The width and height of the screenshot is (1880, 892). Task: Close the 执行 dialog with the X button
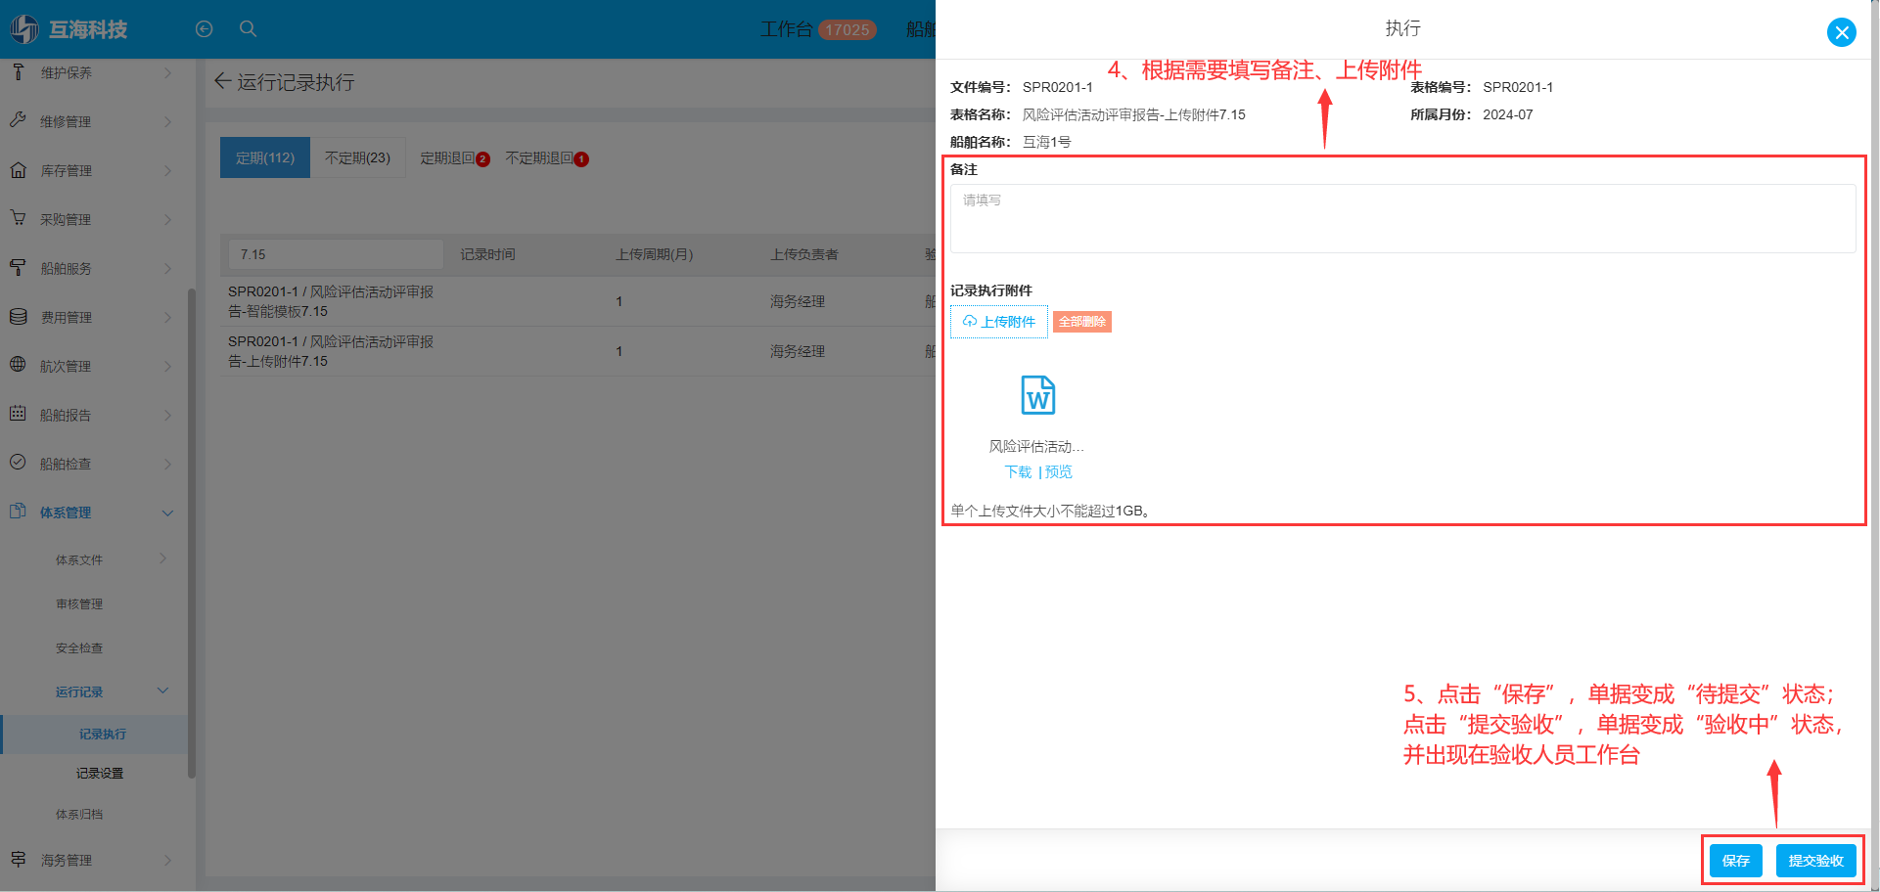(x=1841, y=32)
